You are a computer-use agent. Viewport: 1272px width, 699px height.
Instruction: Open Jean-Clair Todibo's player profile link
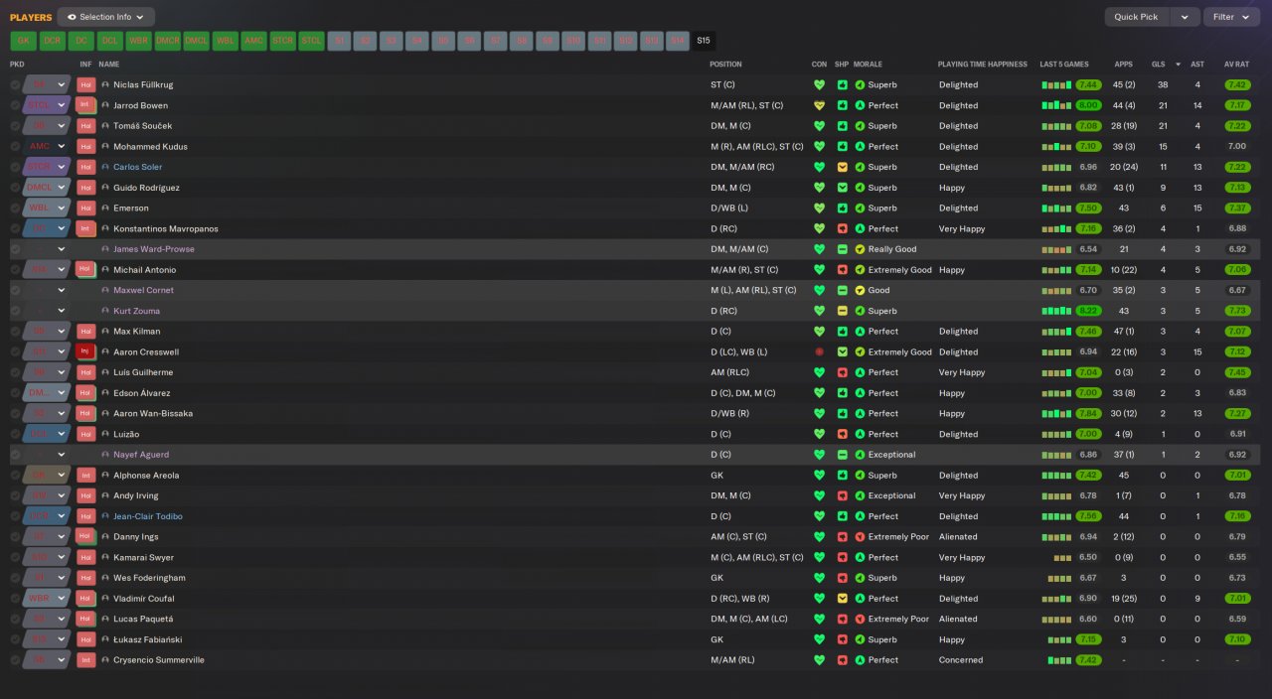click(x=148, y=516)
